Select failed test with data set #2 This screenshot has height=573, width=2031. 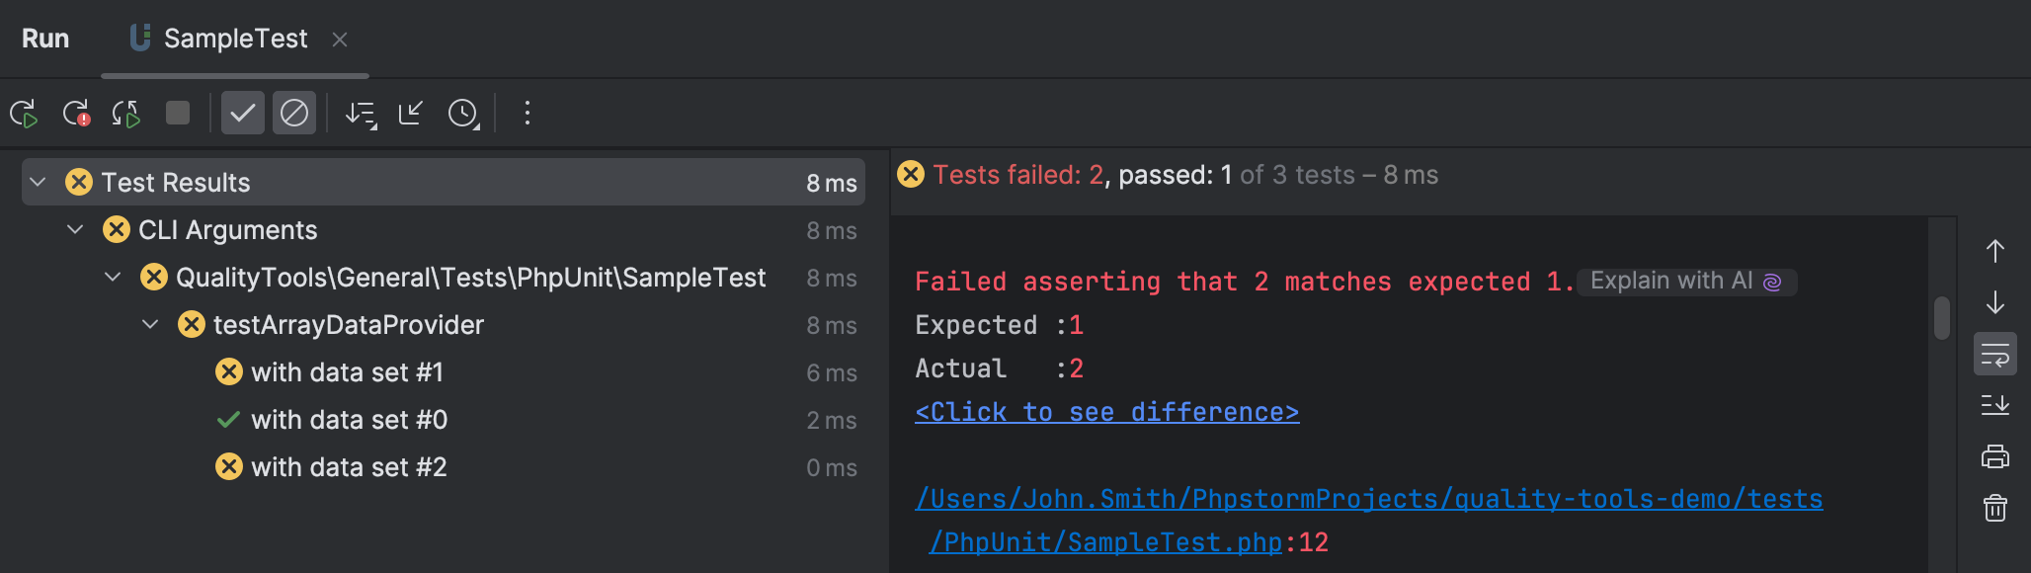tap(351, 466)
